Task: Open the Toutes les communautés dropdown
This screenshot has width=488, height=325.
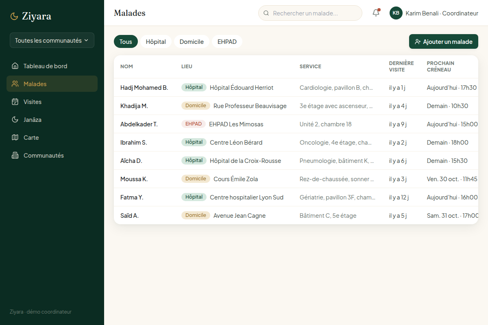Action: pos(52,40)
